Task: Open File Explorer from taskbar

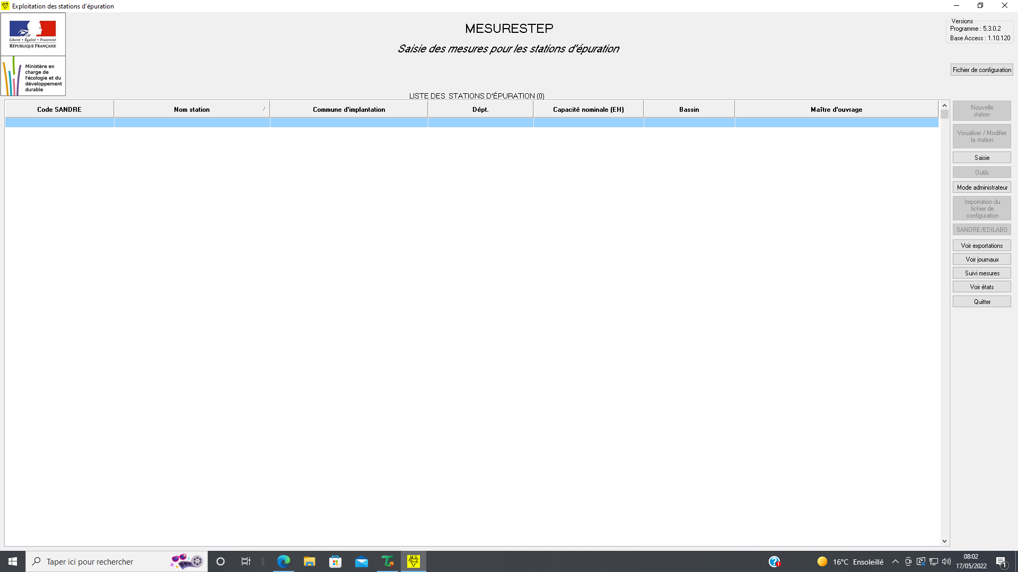Action: click(x=310, y=561)
